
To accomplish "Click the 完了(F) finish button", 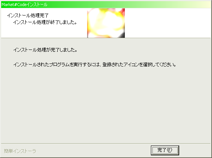I will click(x=165, y=150).
